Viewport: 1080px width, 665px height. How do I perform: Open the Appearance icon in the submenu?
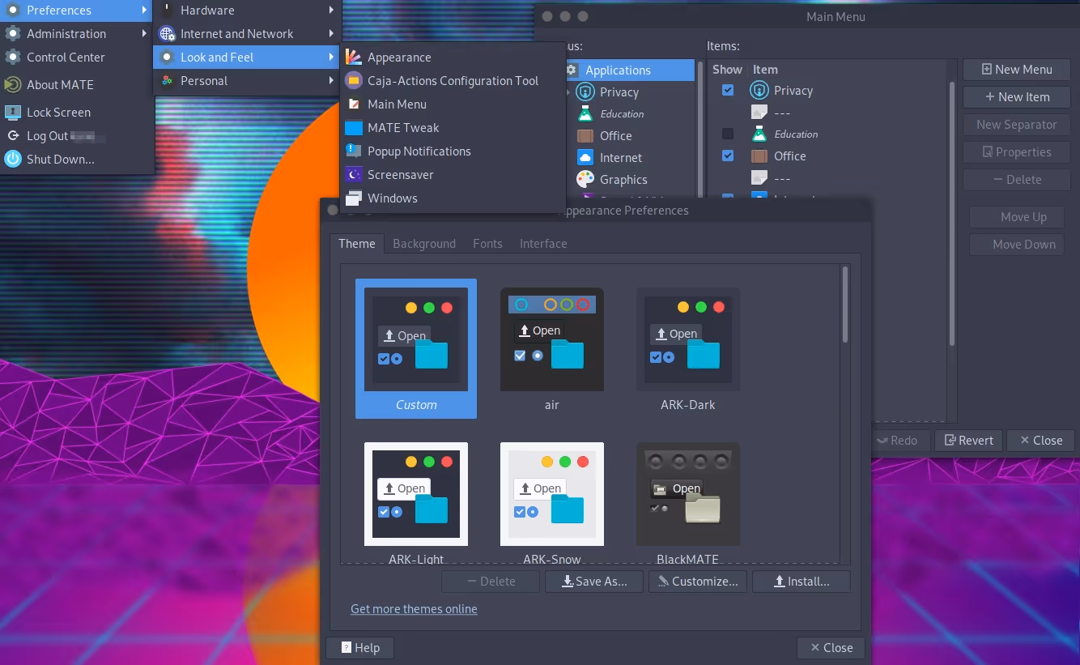point(353,58)
